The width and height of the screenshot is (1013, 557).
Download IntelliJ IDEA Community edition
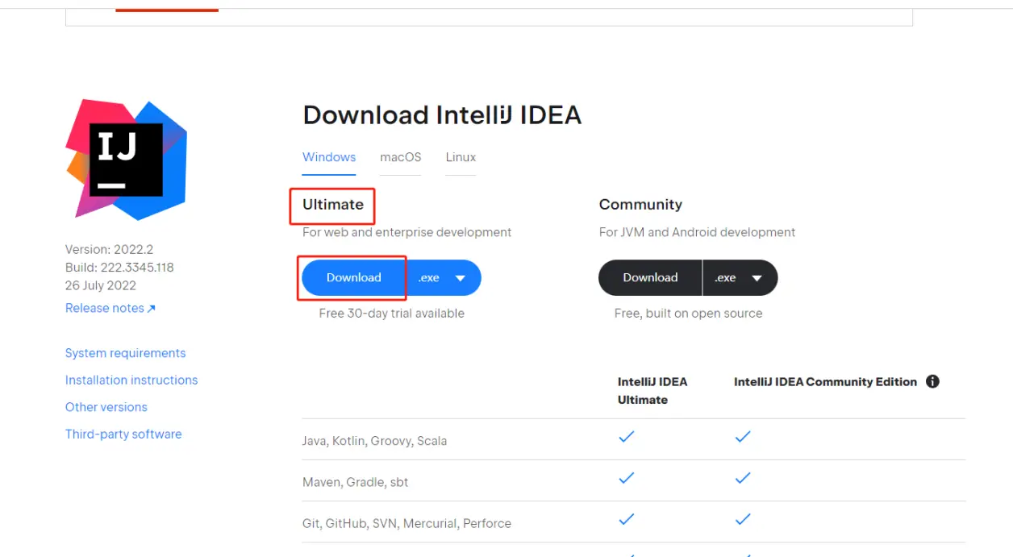(650, 277)
